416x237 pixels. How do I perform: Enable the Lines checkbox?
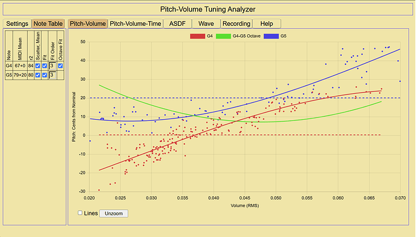click(x=80, y=213)
